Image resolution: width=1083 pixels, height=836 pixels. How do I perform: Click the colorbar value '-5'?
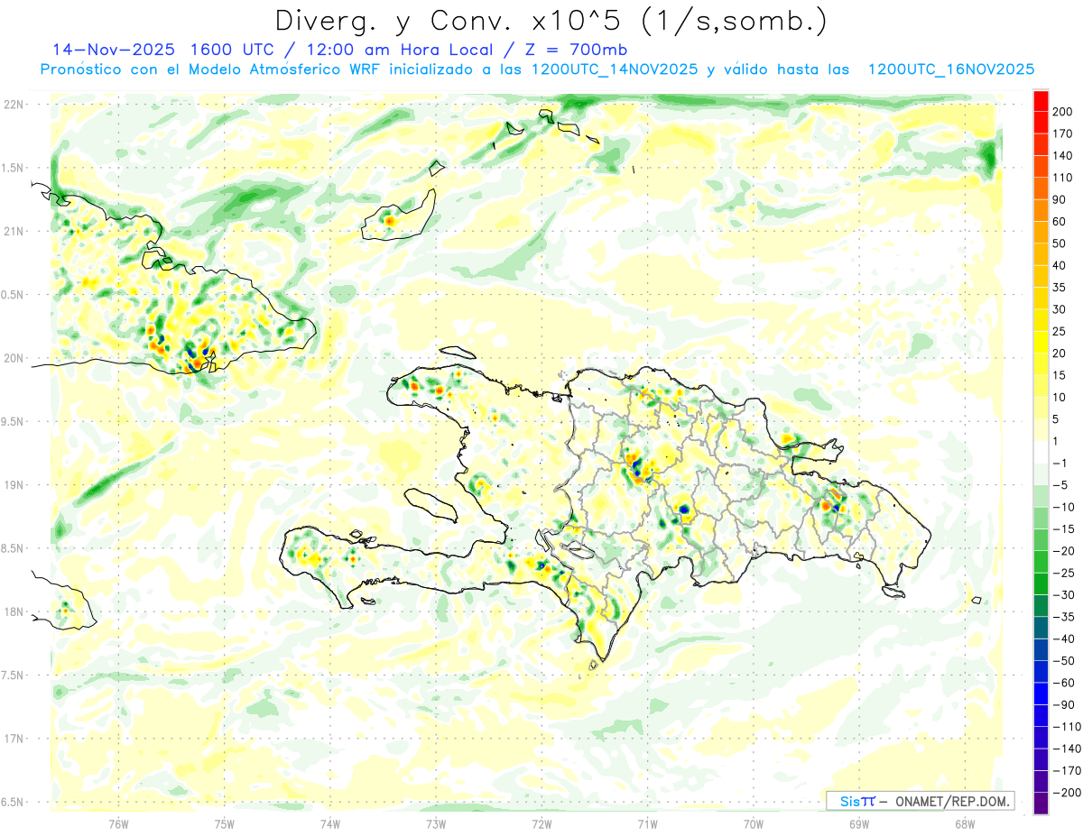click(1060, 485)
